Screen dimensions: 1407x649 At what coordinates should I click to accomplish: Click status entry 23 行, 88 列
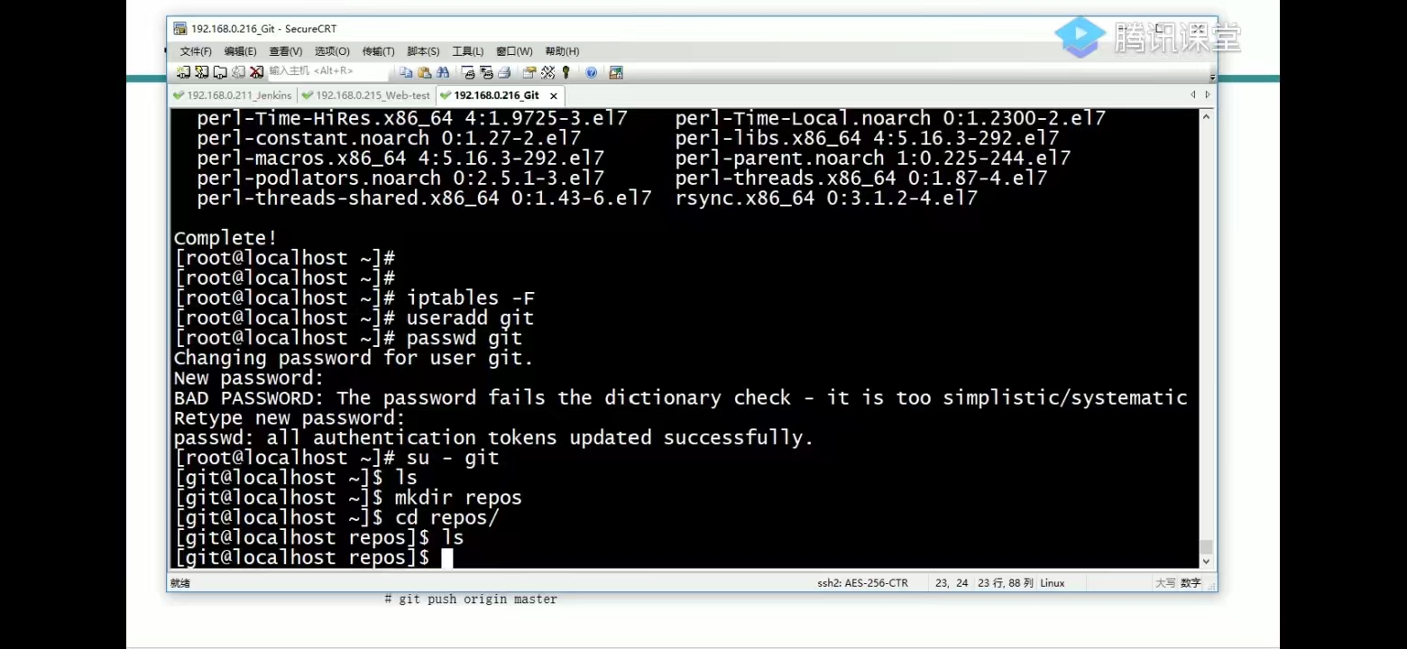pyautogui.click(x=1005, y=583)
